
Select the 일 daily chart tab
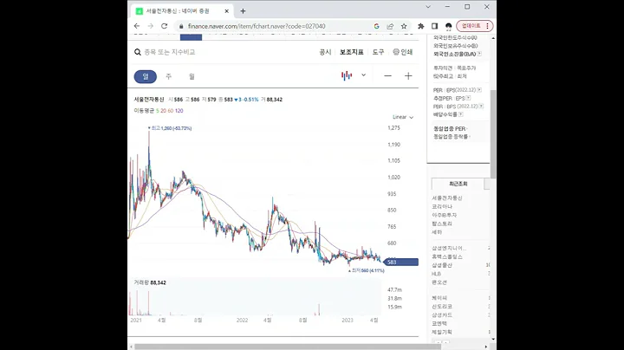(146, 76)
